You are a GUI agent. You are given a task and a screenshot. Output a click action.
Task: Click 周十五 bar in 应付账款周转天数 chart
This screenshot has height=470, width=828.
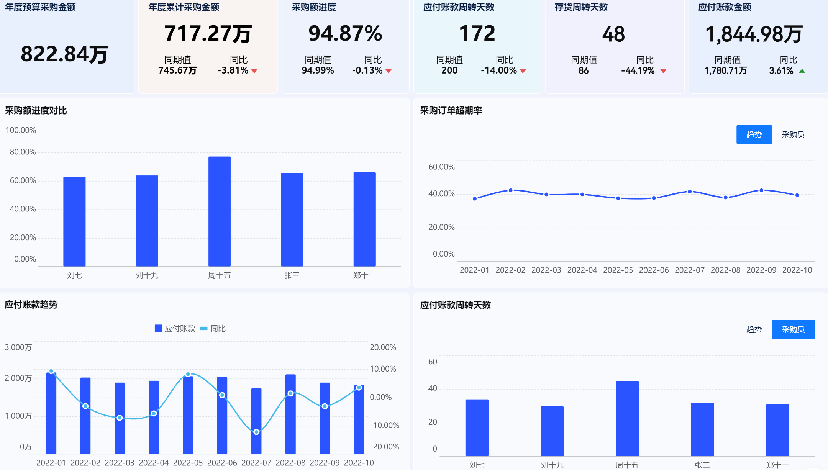(x=627, y=418)
